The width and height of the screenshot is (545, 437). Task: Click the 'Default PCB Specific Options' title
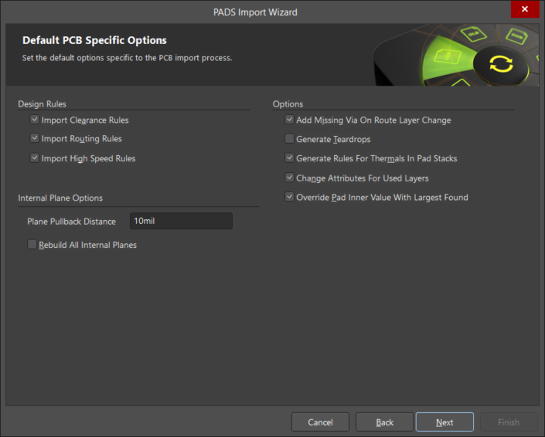click(x=94, y=40)
